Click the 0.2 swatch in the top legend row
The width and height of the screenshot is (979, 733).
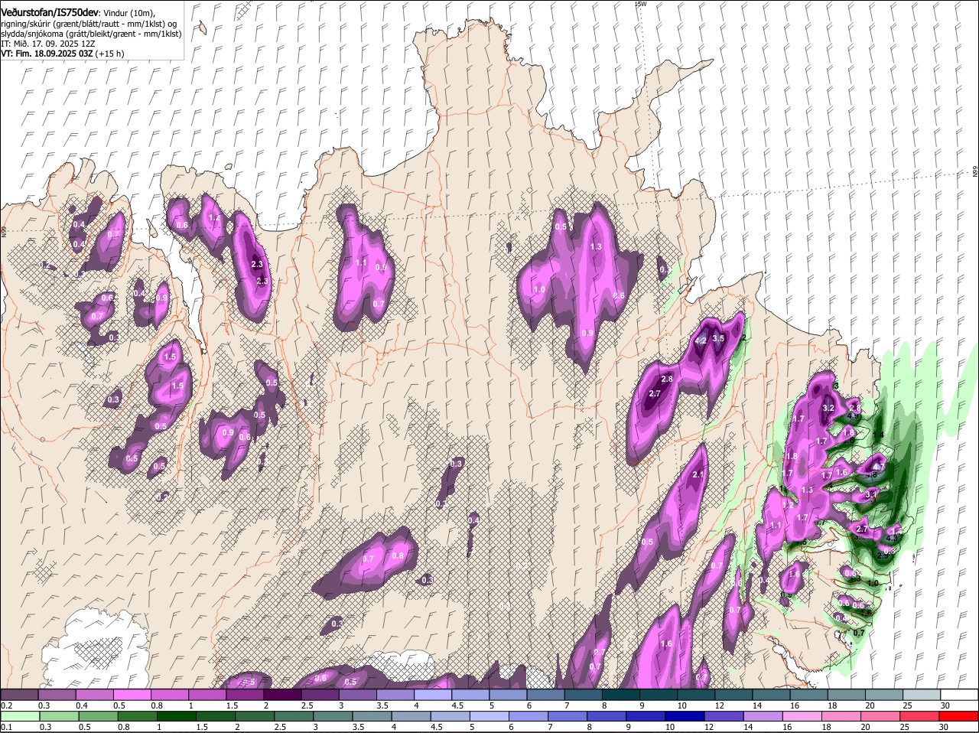(19, 695)
